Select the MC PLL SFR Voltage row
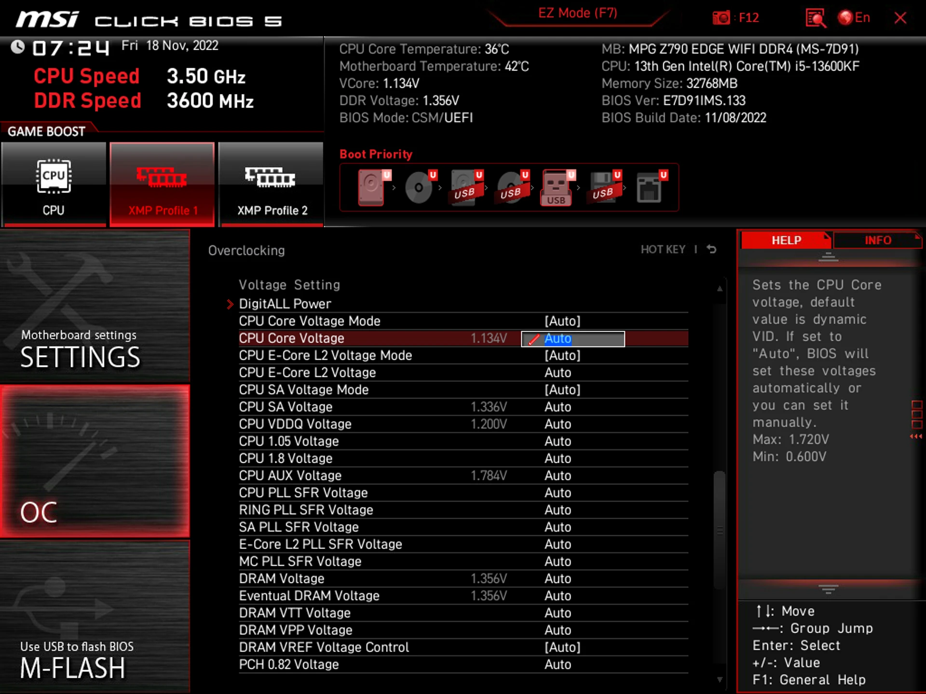The image size is (926, 694). (463, 561)
